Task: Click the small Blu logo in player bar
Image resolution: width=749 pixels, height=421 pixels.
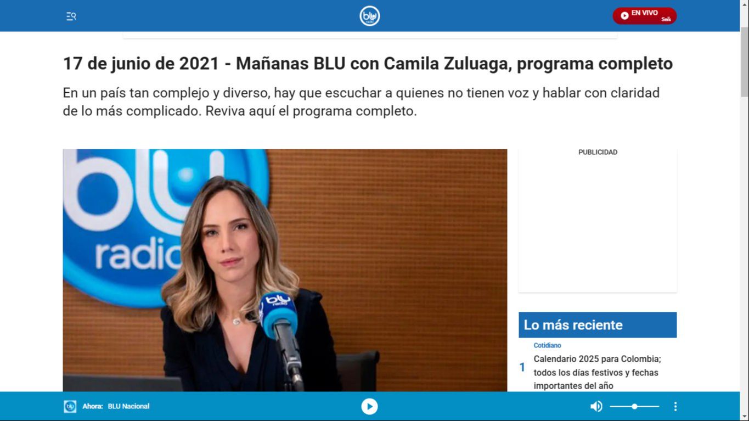Action: (x=70, y=406)
